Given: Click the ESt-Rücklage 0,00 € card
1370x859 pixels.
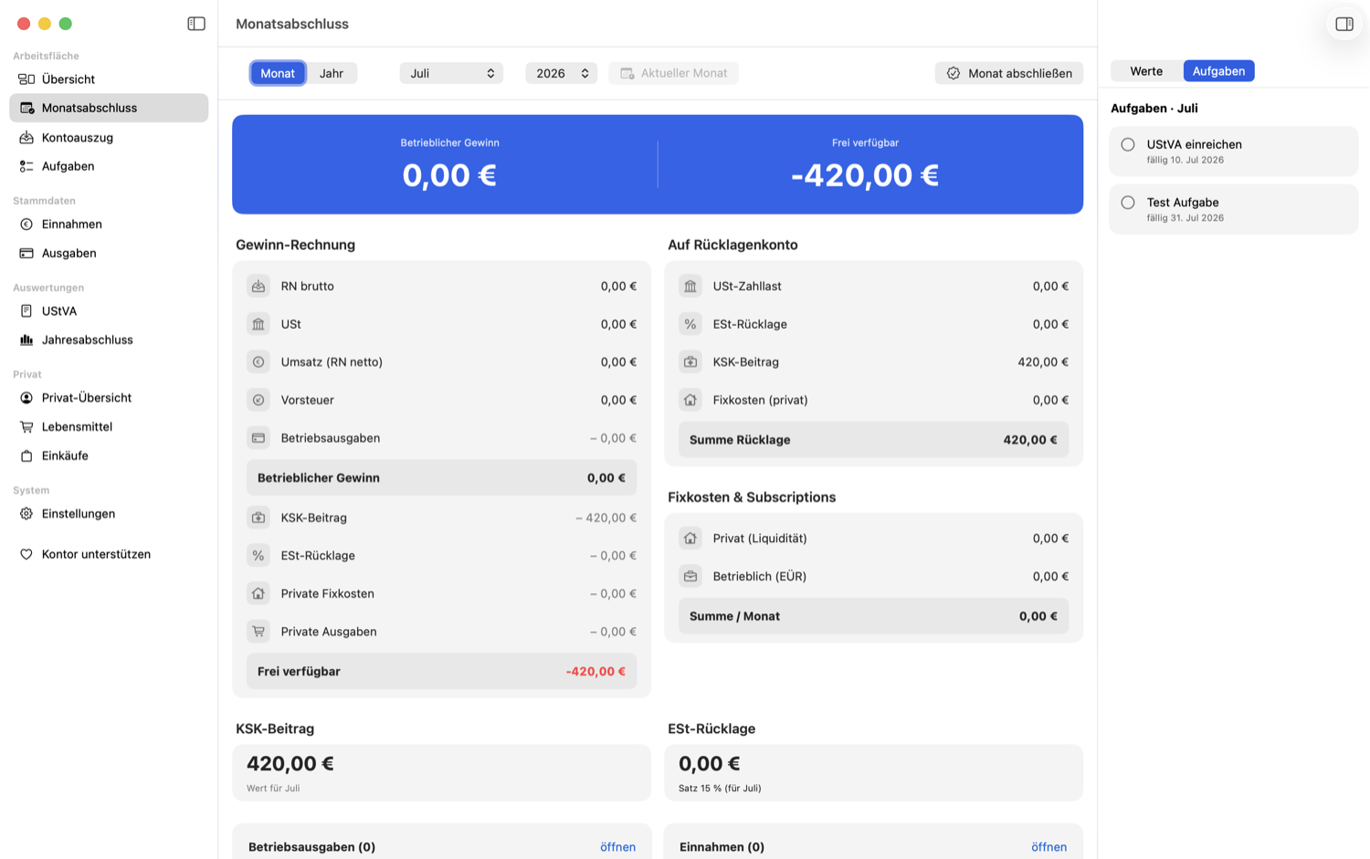Looking at the screenshot, I should click(x=873, y=773).
